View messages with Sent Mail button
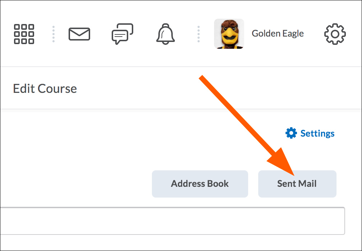The image size is (362, 251). click(297, 184)
